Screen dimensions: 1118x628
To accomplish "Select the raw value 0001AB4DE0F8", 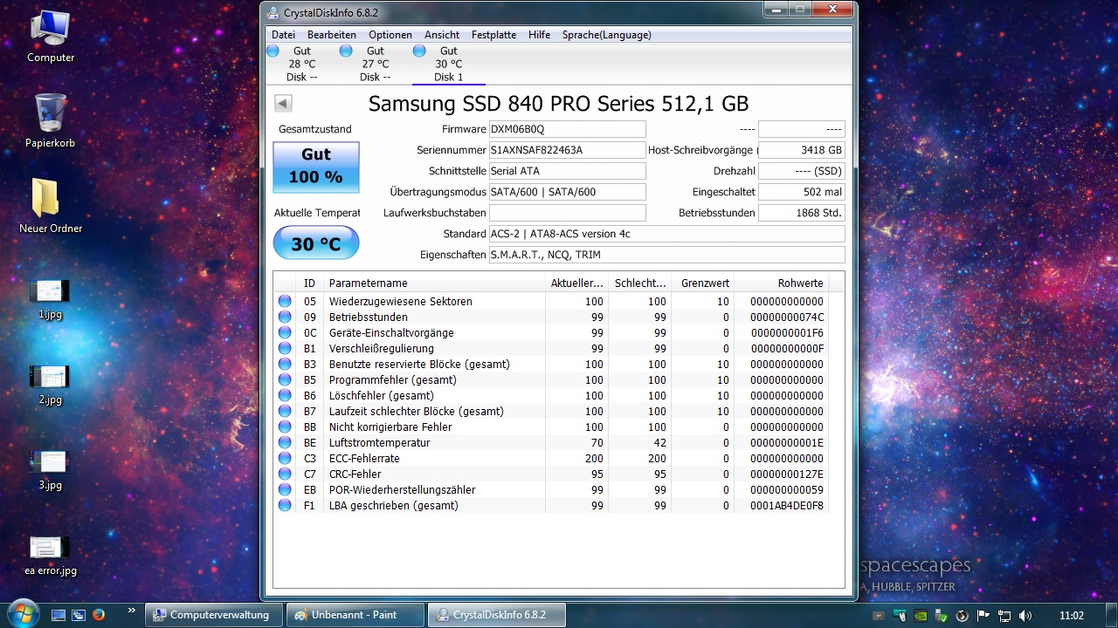I will pyautogui.click(x=787, y=505).
